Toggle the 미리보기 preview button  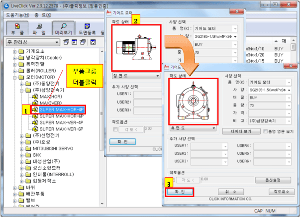pos(63,28)
